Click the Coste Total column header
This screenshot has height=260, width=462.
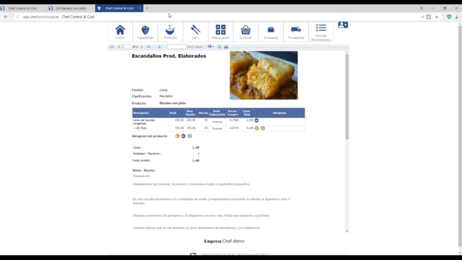[x=247, y=113]
